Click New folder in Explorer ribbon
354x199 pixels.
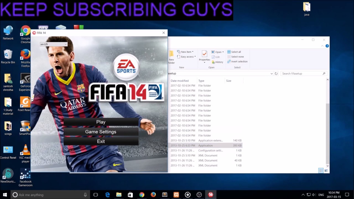171,57
